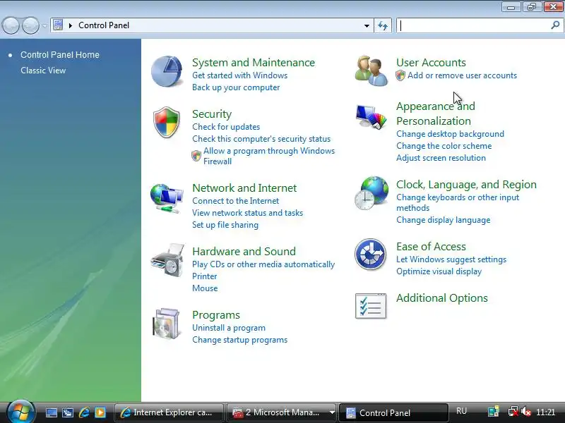Expand the Microsoft Management taskbar group arrow
Screen dimensions: 565x423
(332, 412)
